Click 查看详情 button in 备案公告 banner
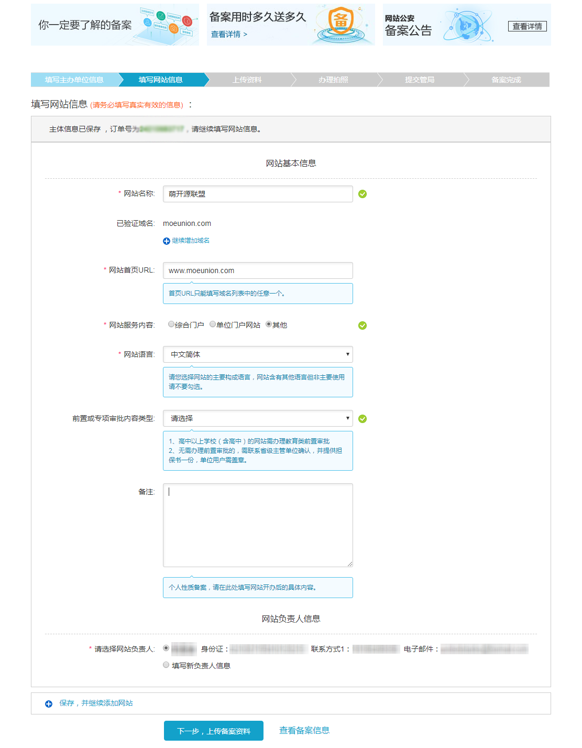The image size is (582, 748). coord(527,26)
